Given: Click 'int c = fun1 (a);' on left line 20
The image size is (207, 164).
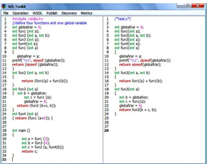Looking at the screenshot, I should pos(38,97).
